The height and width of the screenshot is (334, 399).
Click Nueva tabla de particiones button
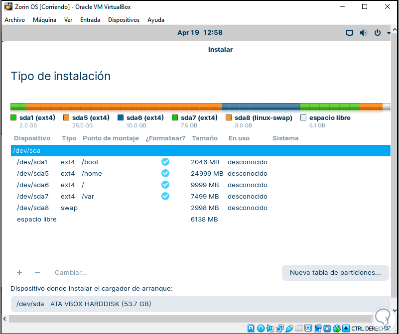click(x=335, y=273)
